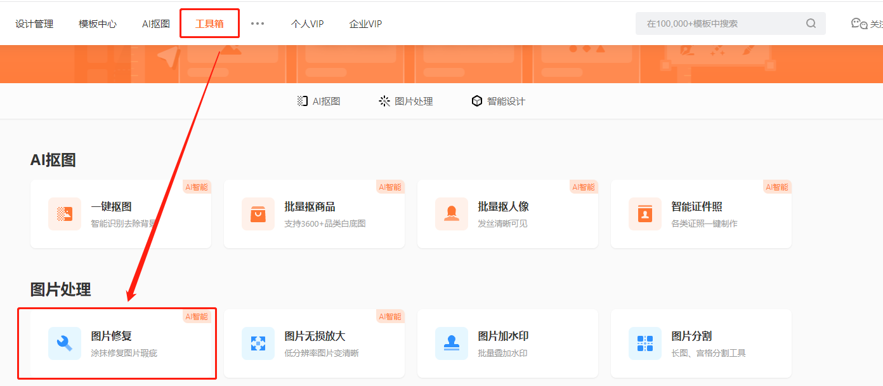Select AI抠图 in top navigation bar
Screen dimensions: 883x386
pos(156,23)
